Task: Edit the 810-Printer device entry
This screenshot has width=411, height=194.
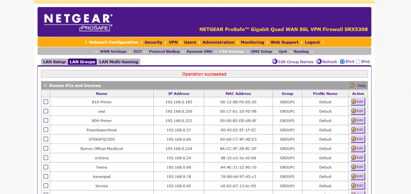Action: click(x=358, y=102)
